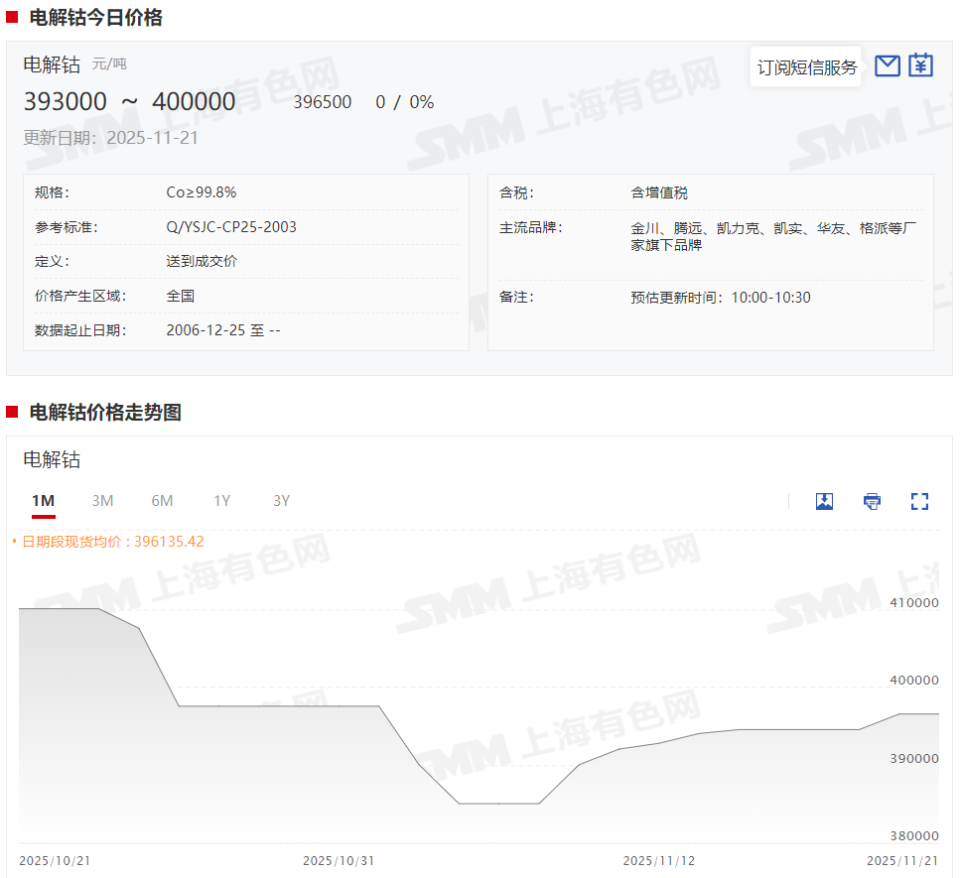Image resolution: width=961 pixels, height=878 pixels.
Task: Click the 396500 average price value
Action: (x=322, y=102)
